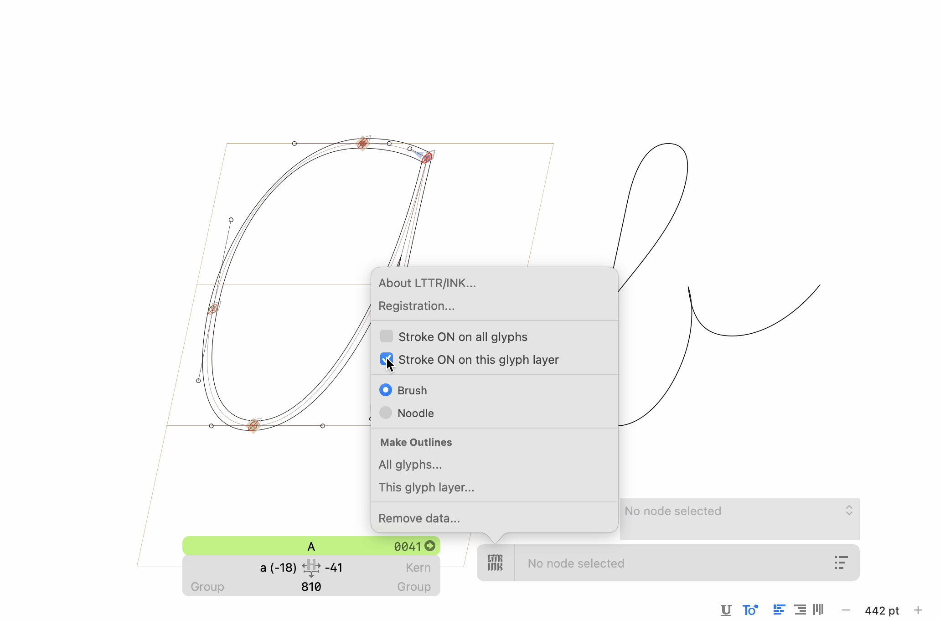Select the Noodle stroke mode
Image resolution: width=940 pixels, height=620 pixels.
point(386,413)
